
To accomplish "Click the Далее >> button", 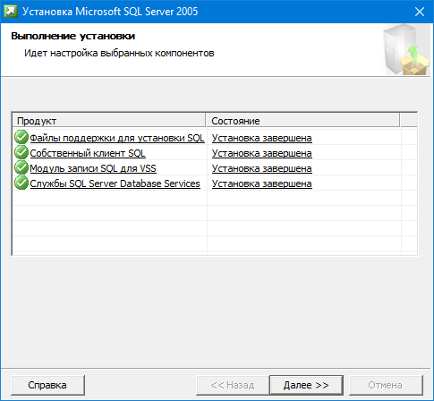I will coord(306,385).
